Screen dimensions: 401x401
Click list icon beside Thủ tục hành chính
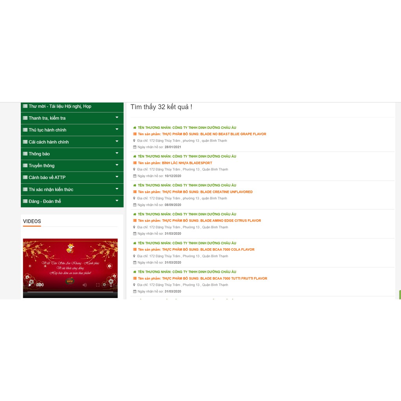25,130
